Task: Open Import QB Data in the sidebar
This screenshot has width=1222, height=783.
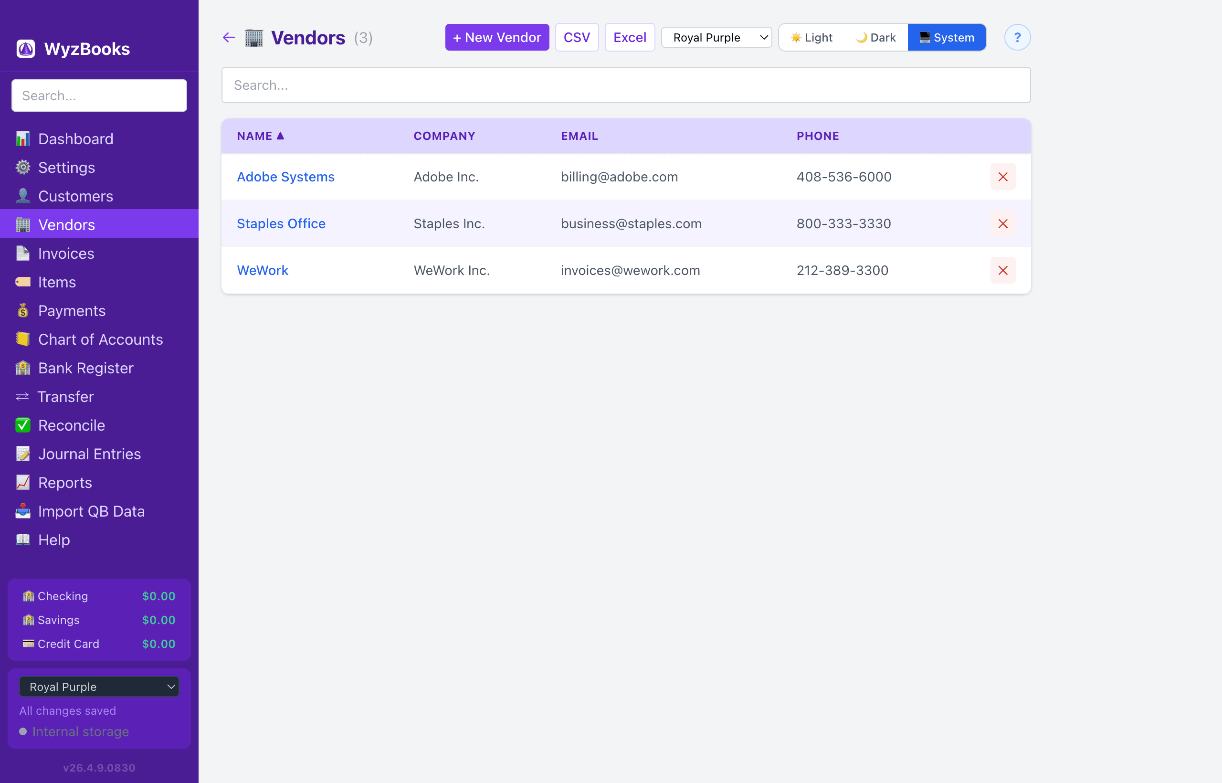Action: pyautogui.click(x=91, y=511)
